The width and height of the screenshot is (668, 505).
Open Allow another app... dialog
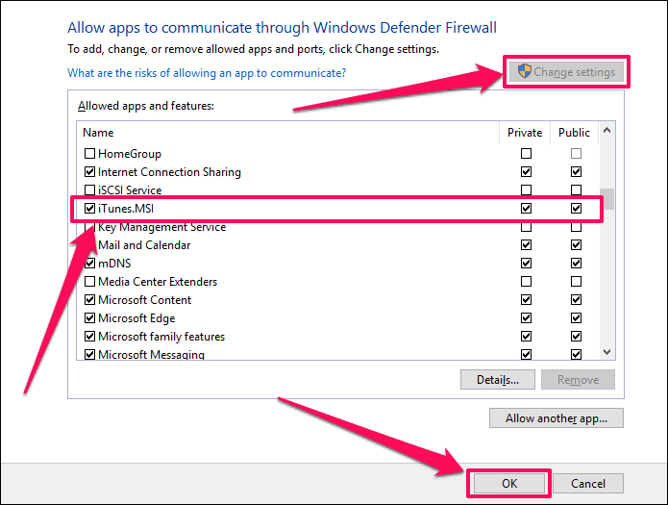(x=557, y=418)
